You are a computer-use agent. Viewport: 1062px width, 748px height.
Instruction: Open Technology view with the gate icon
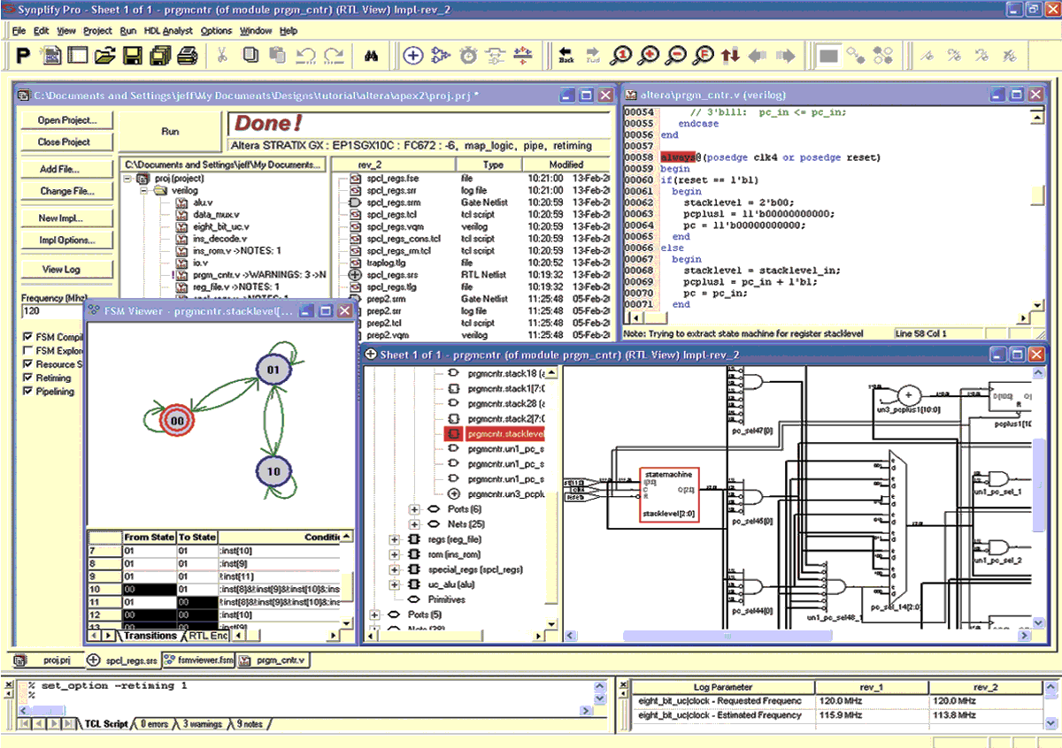point(441,56)
